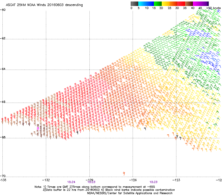Click the green 15-20 knots legend color

click(x=158, y=4)
